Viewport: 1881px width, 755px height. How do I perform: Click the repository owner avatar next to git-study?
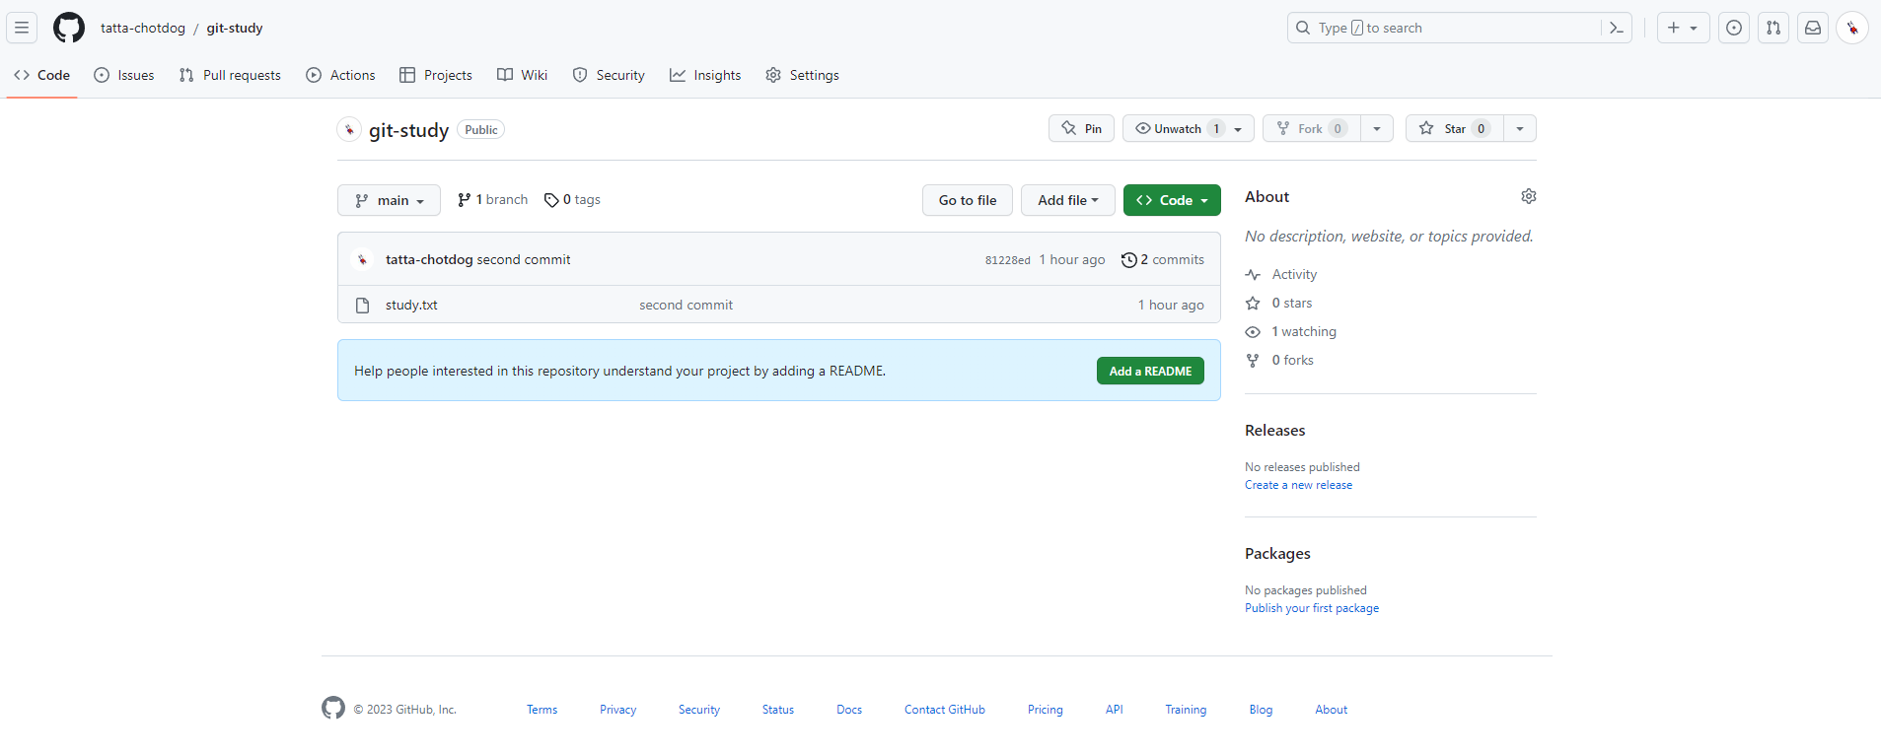[349, 129]
